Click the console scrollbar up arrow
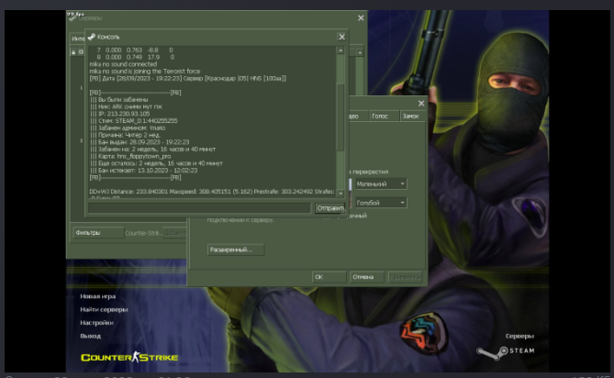 tap(340, 50)
